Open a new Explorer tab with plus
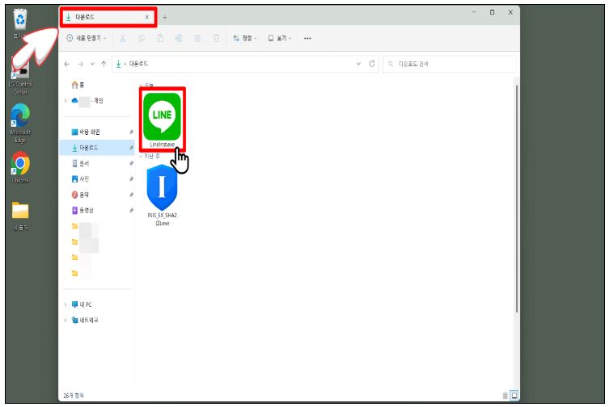Image resolution: width=609 pixels, height=407 pixels. tap(165, 17)
